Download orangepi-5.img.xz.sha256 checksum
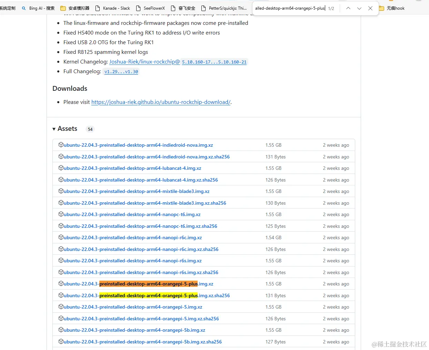Image resolution: width=429 pixels, height=350 pixels. 141,319
